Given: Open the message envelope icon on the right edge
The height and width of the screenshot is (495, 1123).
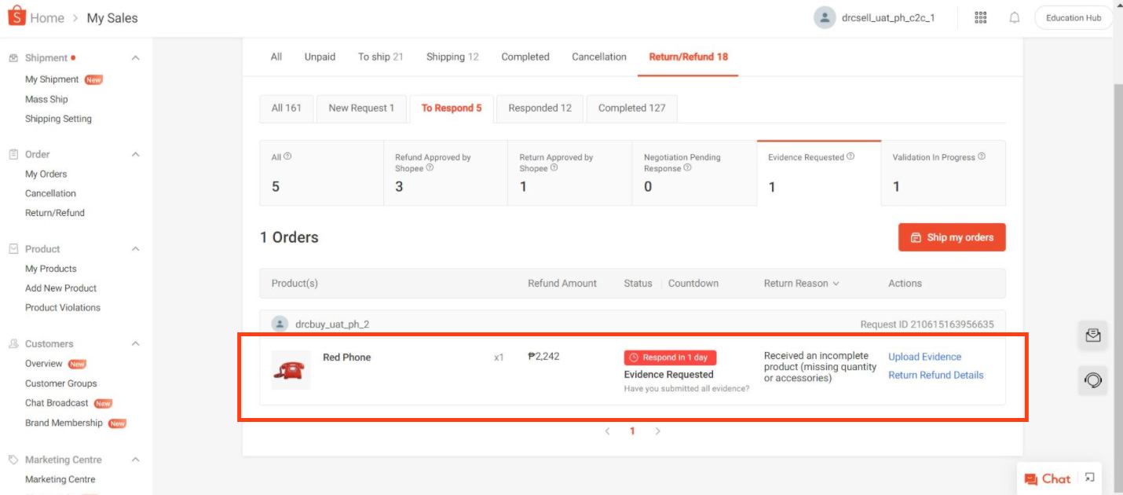Looking at the screenshot, I should pos(1092,336).
